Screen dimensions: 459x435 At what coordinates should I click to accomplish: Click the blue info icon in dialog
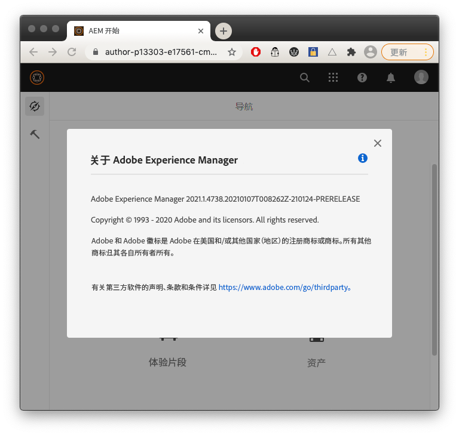coord(363,158)
